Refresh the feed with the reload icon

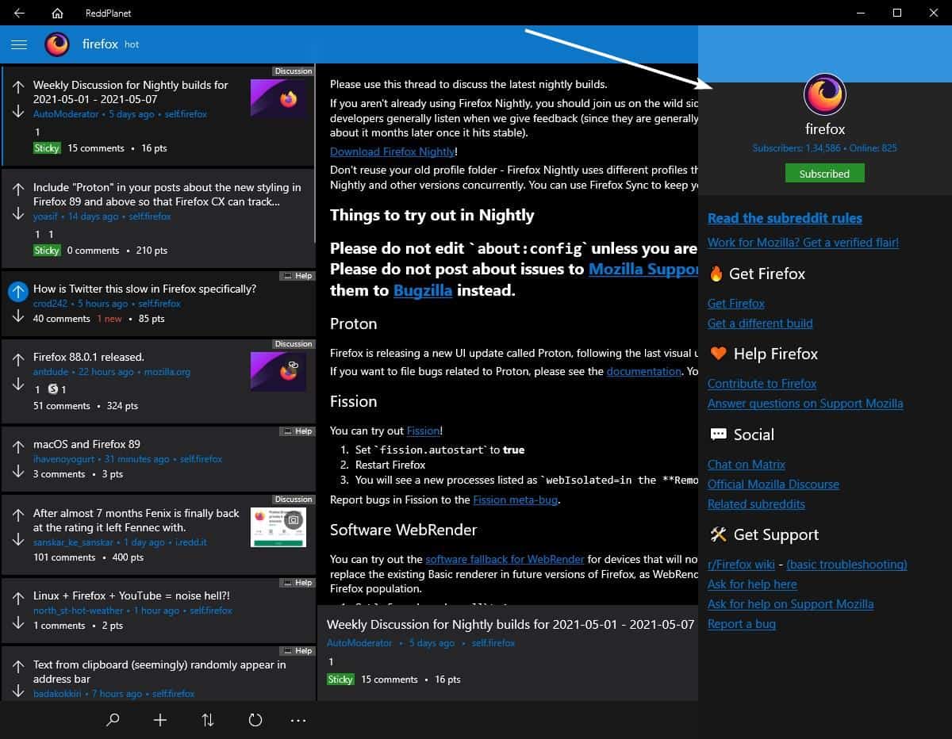pos(255,720)
